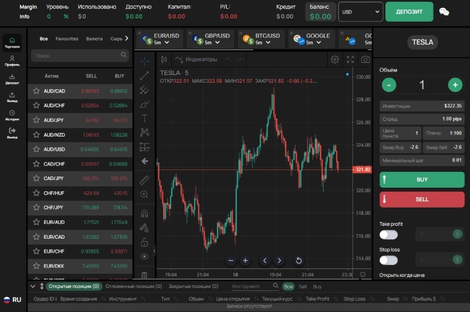Click the chart undo arrow
The height and width of the screenshot is (312, 470).
228,60
